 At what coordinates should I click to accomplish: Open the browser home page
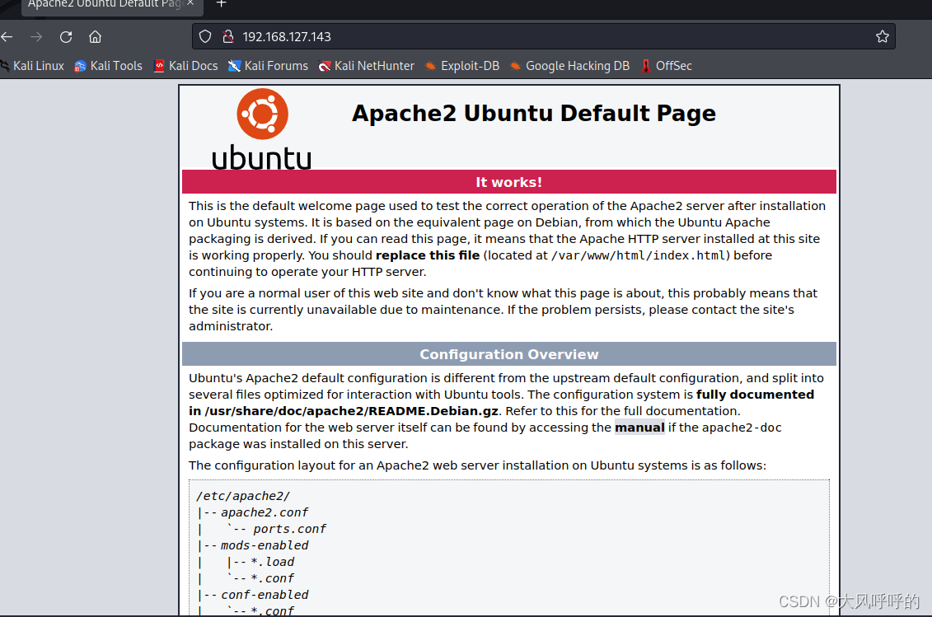[x=95, y=37]
